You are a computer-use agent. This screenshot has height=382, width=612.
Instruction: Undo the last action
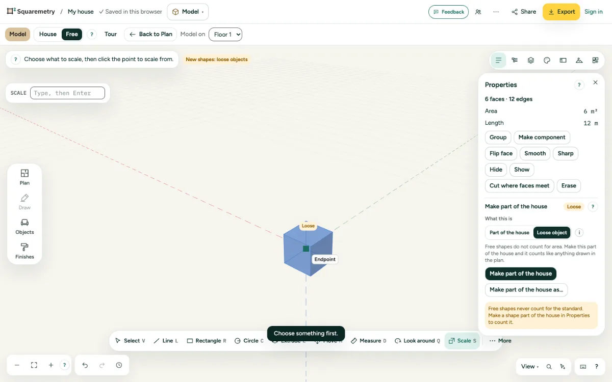point(85,365)
